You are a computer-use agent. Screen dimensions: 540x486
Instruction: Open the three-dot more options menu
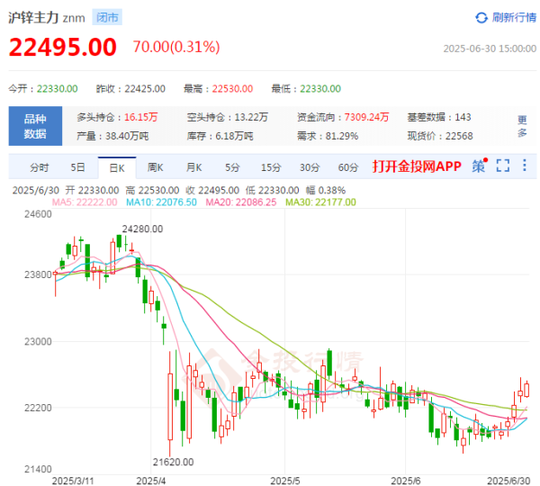click(525, 166)
